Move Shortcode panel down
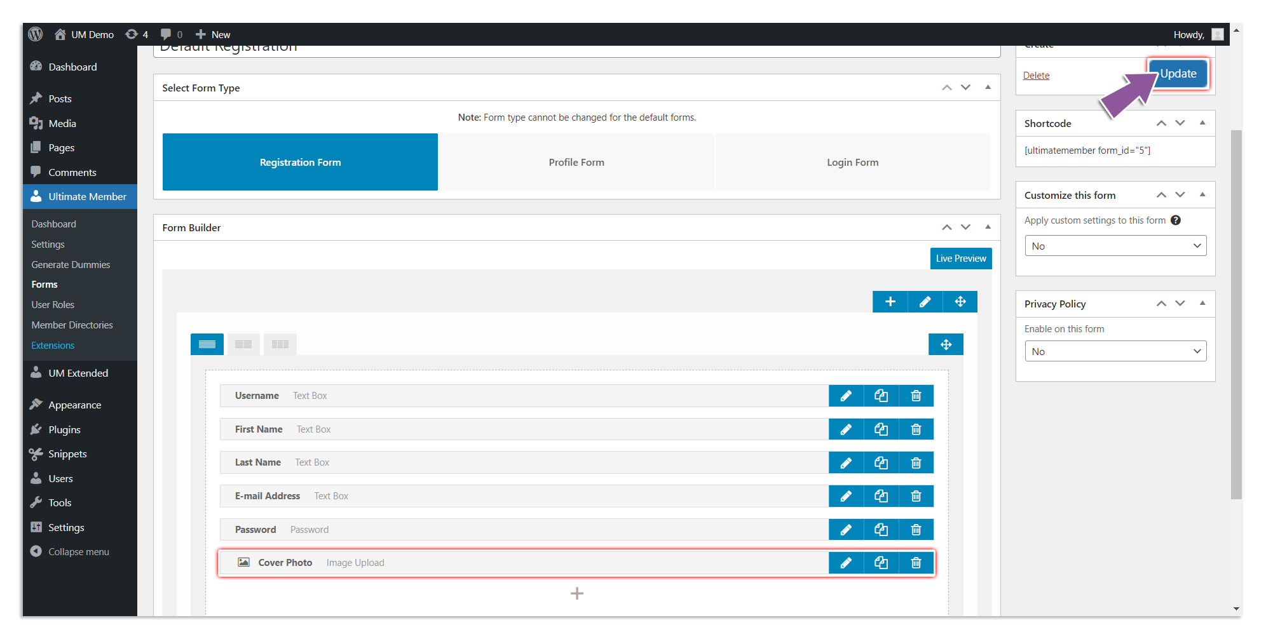The height and width of the screenshot is (639, 1266). click(x=1180, y=123)
